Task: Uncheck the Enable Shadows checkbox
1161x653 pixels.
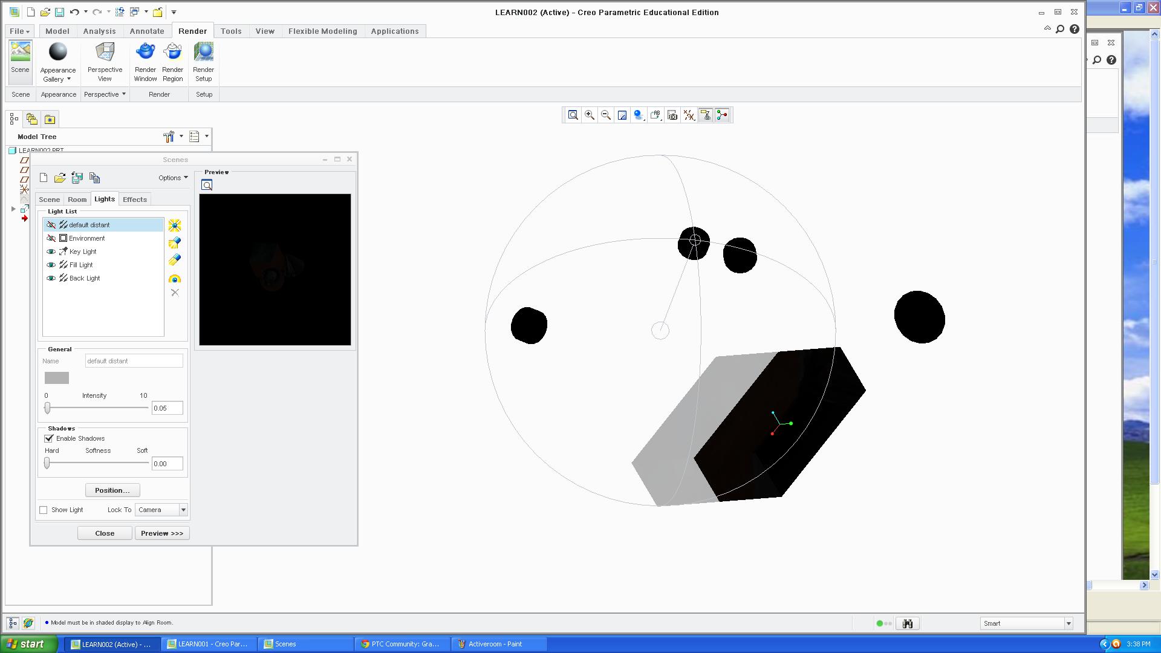Action: pyautogui.click(x=49, y=438)
